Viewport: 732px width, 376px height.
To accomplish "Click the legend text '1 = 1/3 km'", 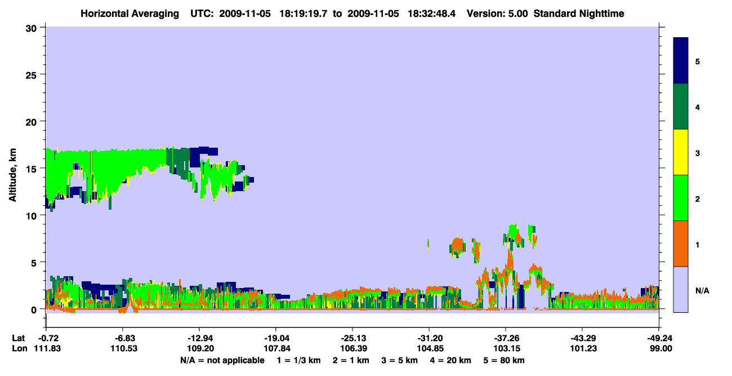I will click(x=298, y=360).
